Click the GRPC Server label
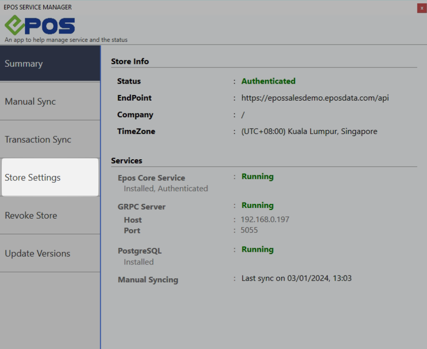The width and height of the screenshot is (427, 349). click(141, 207)
